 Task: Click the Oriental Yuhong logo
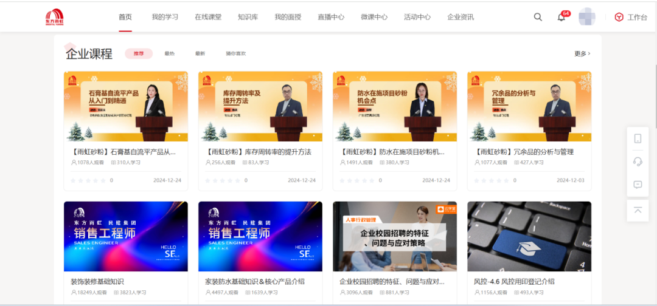(55, 18)
